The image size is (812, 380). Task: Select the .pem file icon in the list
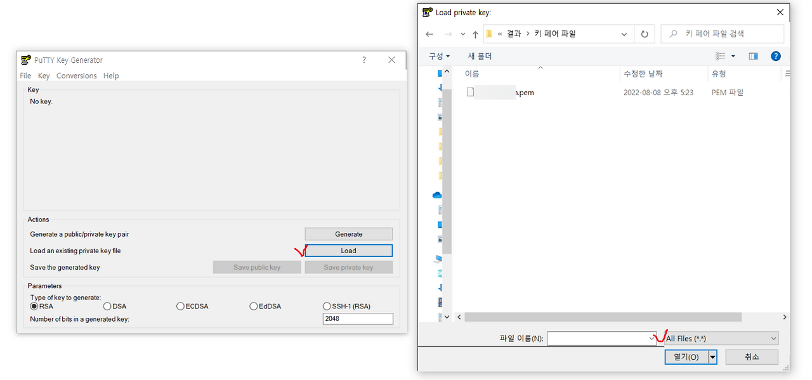tap(470, 92)
